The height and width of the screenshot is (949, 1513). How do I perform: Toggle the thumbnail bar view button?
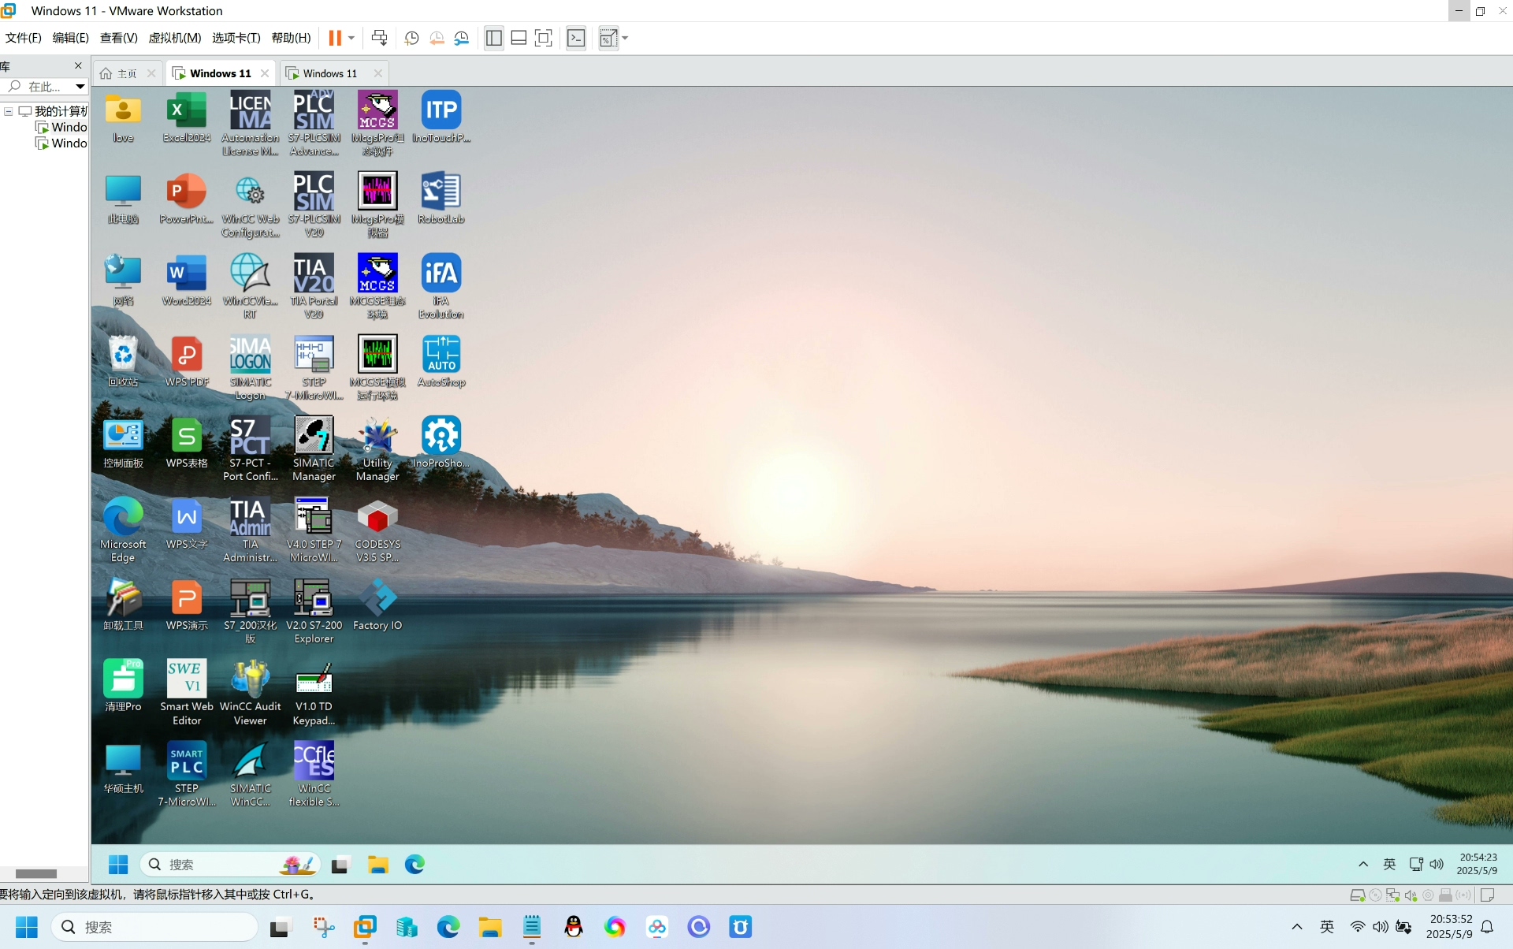pyautogui.click(x=519, y=38)
